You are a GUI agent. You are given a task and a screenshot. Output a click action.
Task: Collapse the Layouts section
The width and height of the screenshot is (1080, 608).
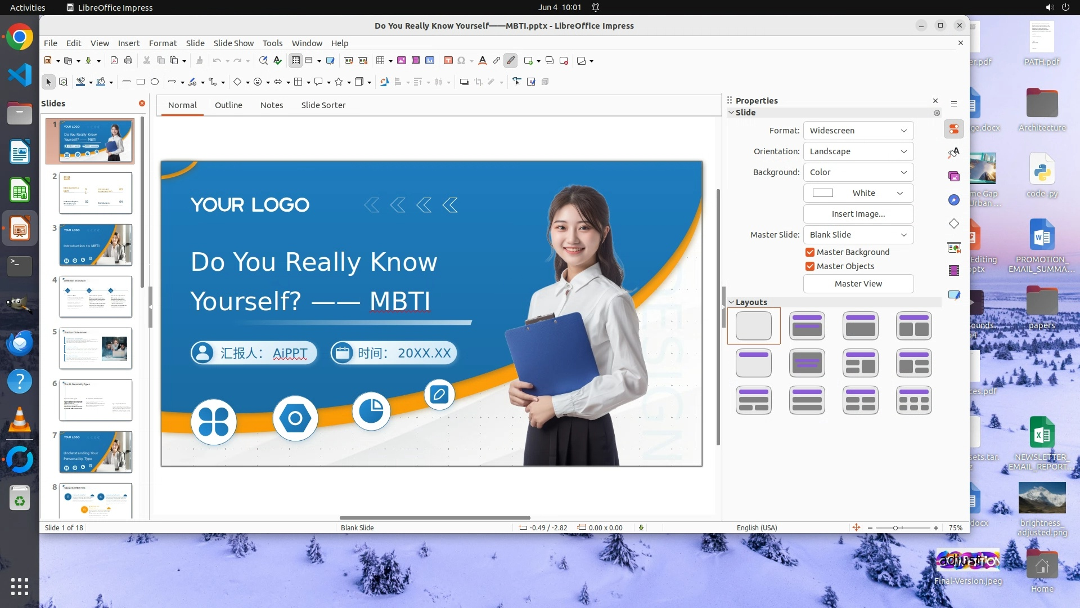[731, 302]
